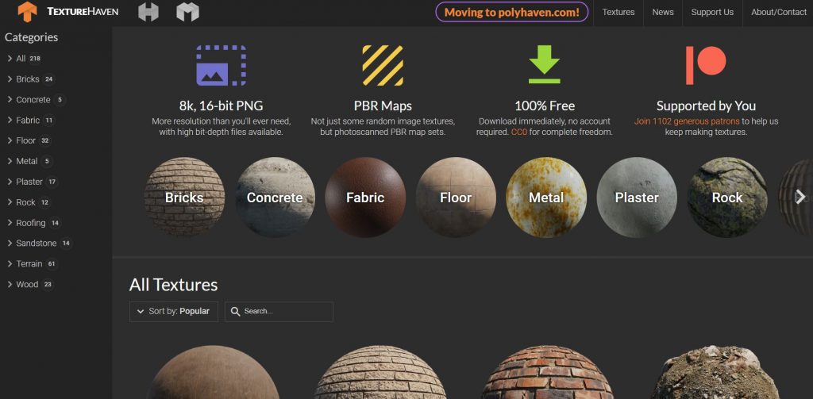Open the 3D Model Haven 'M' logo icon
This screenshot has width=813, height=399.
point(187,12)
